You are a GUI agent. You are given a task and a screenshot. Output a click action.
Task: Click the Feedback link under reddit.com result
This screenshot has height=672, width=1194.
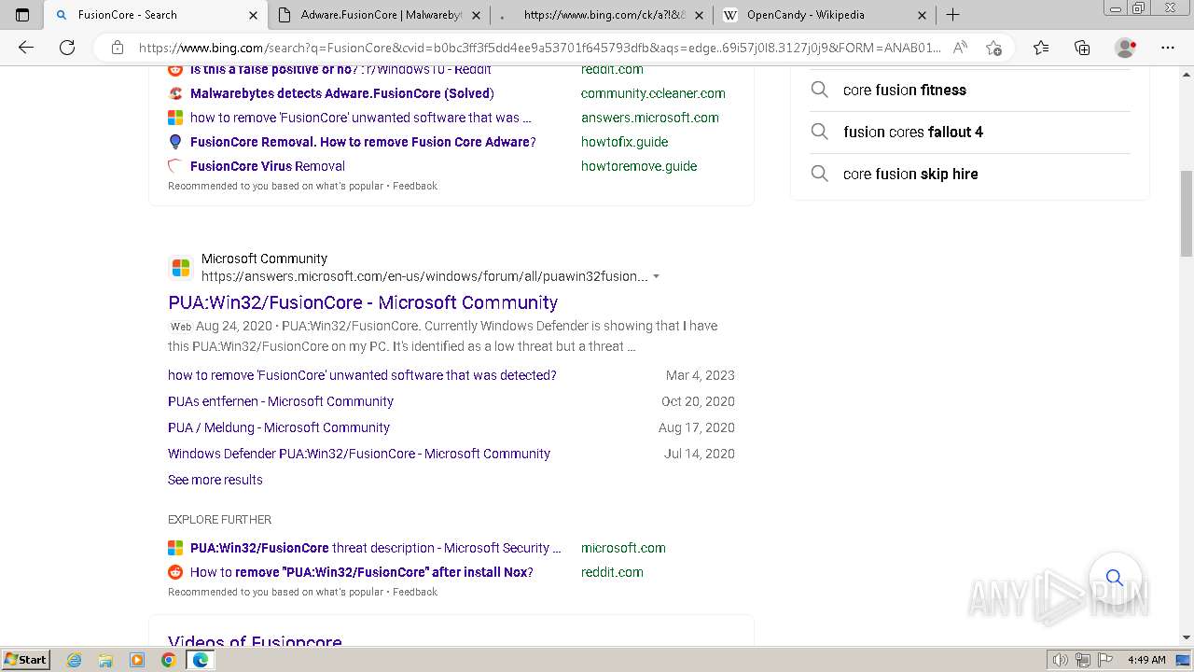415,592
